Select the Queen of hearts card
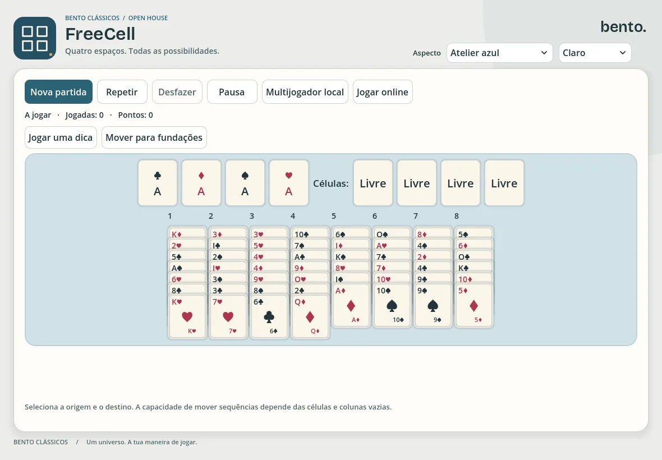Image resolution: width=662 pixels, height=460 pixels. [310, 279]
